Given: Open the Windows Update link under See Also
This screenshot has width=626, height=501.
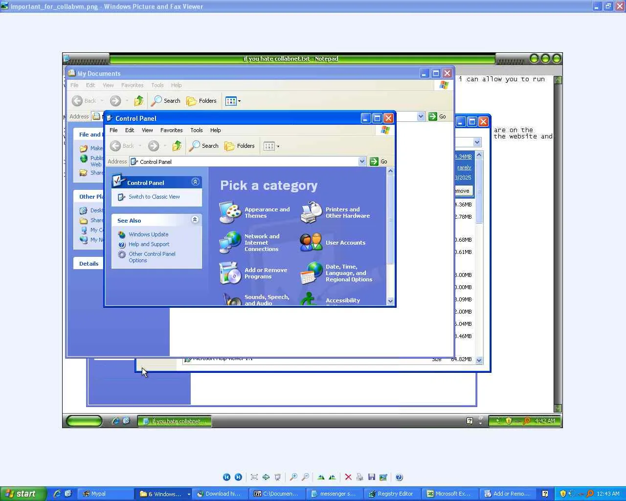Looking at the screenshot, I should pyautogui.click(x=149, y=234).
